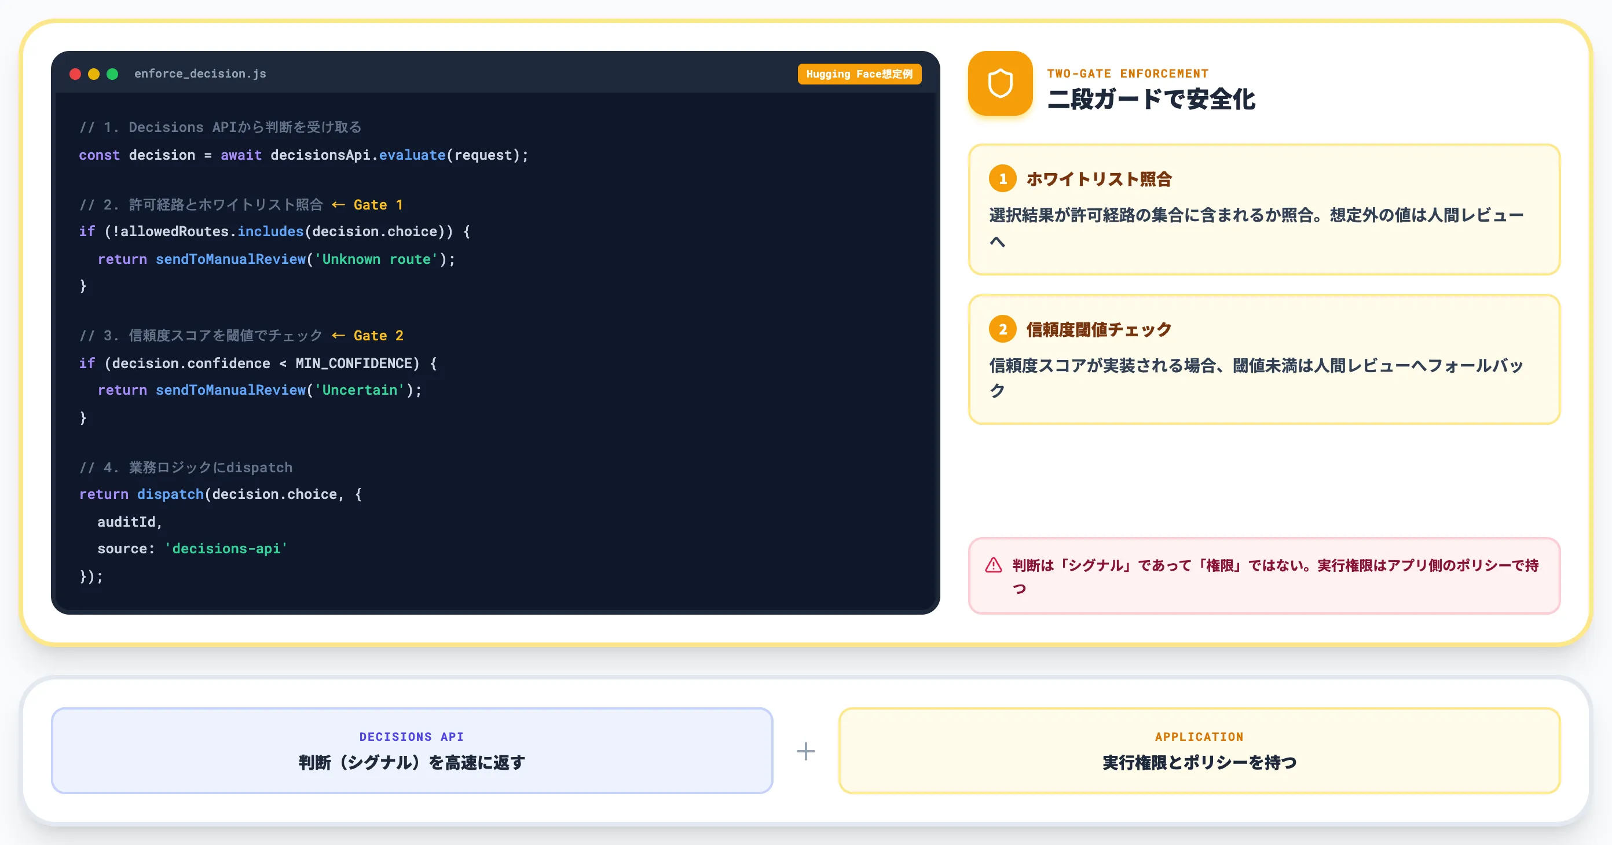
Task: Click the comment line '1. Decisions APIから判断を受け取る'
Action: click(220, 127)
